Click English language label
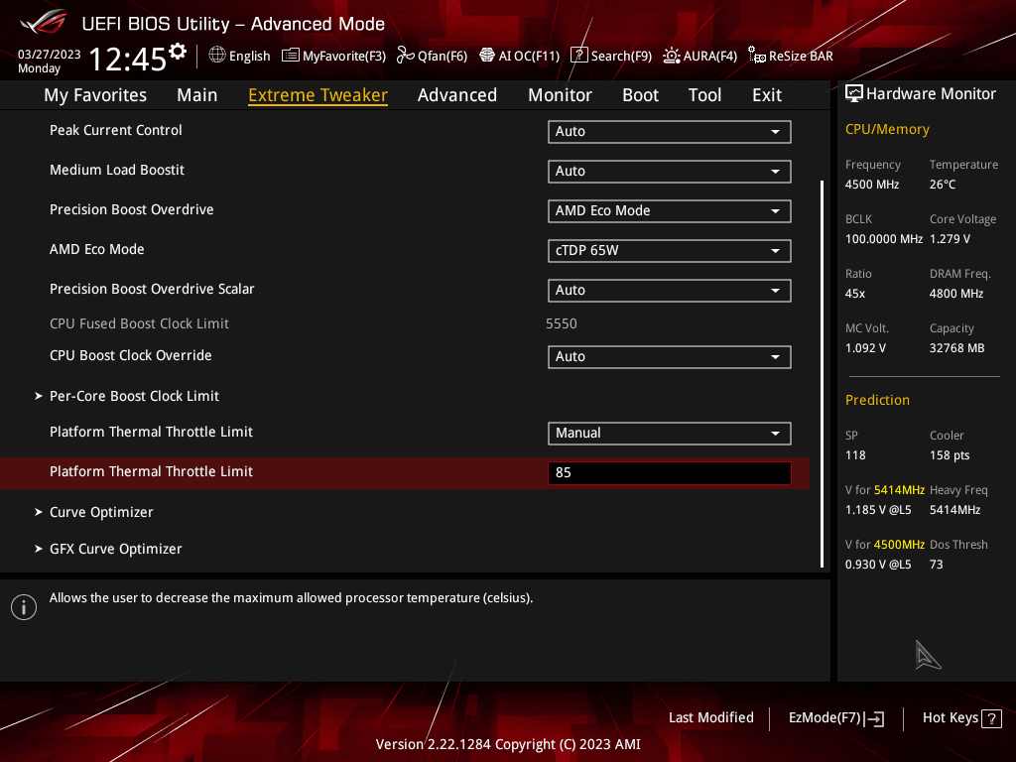This screenshot has width=1016, height=762. pos(249,56)
